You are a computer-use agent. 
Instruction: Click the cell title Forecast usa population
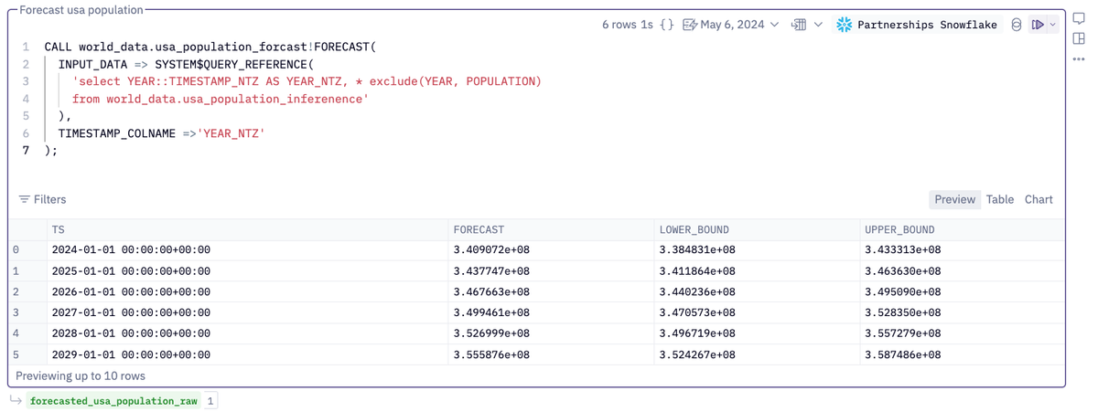tap(81, 10)
